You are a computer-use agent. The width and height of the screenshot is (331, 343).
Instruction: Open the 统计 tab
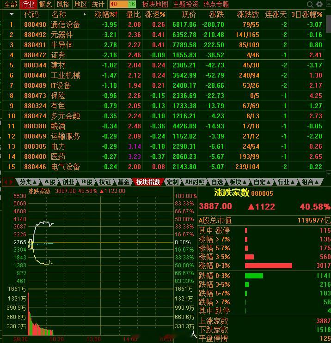[98, 4]
